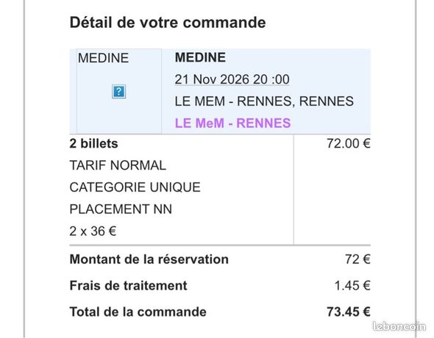Click the leboncoin watermark logo

399,326
